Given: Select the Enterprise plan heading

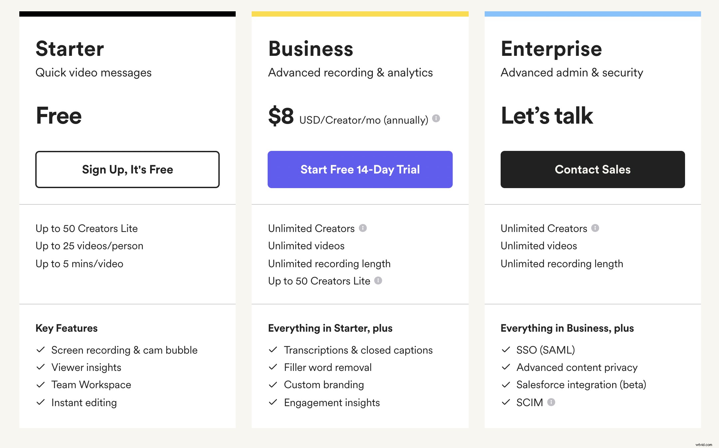Looking at the screenshot, I should tap(551, 49).
